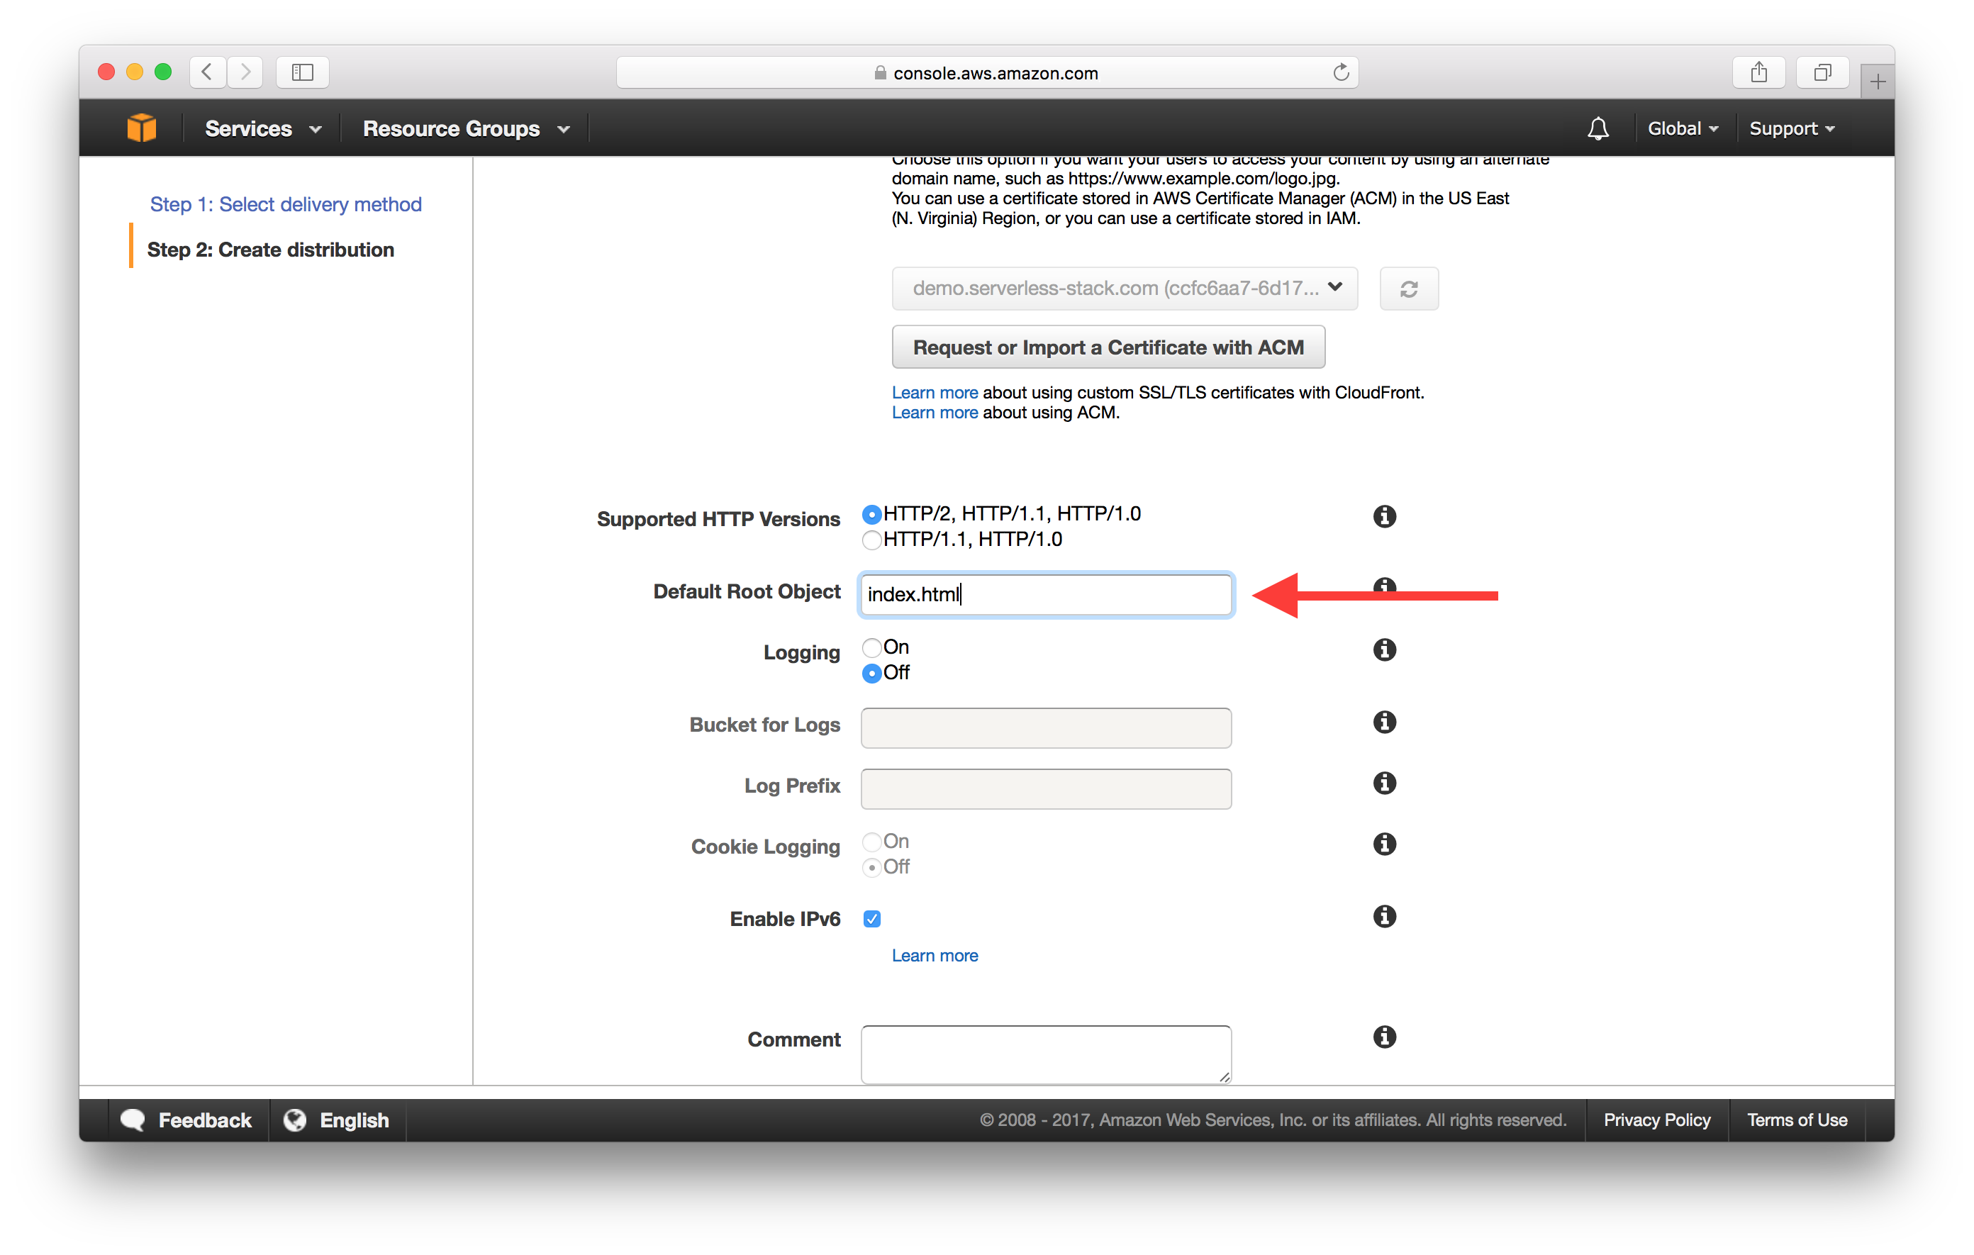Turn Logging On radio button
This screenshot has width=1974, height=1255.
pyautogui.click(x=871, y=647)
